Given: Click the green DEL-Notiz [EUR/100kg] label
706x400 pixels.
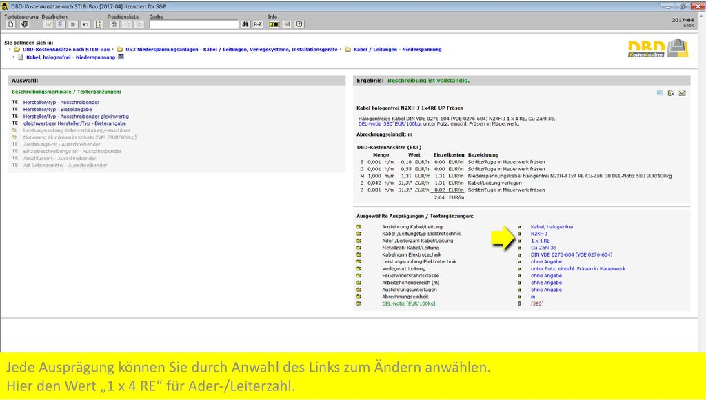Looking at the screenshot, I should pos(408,303).
